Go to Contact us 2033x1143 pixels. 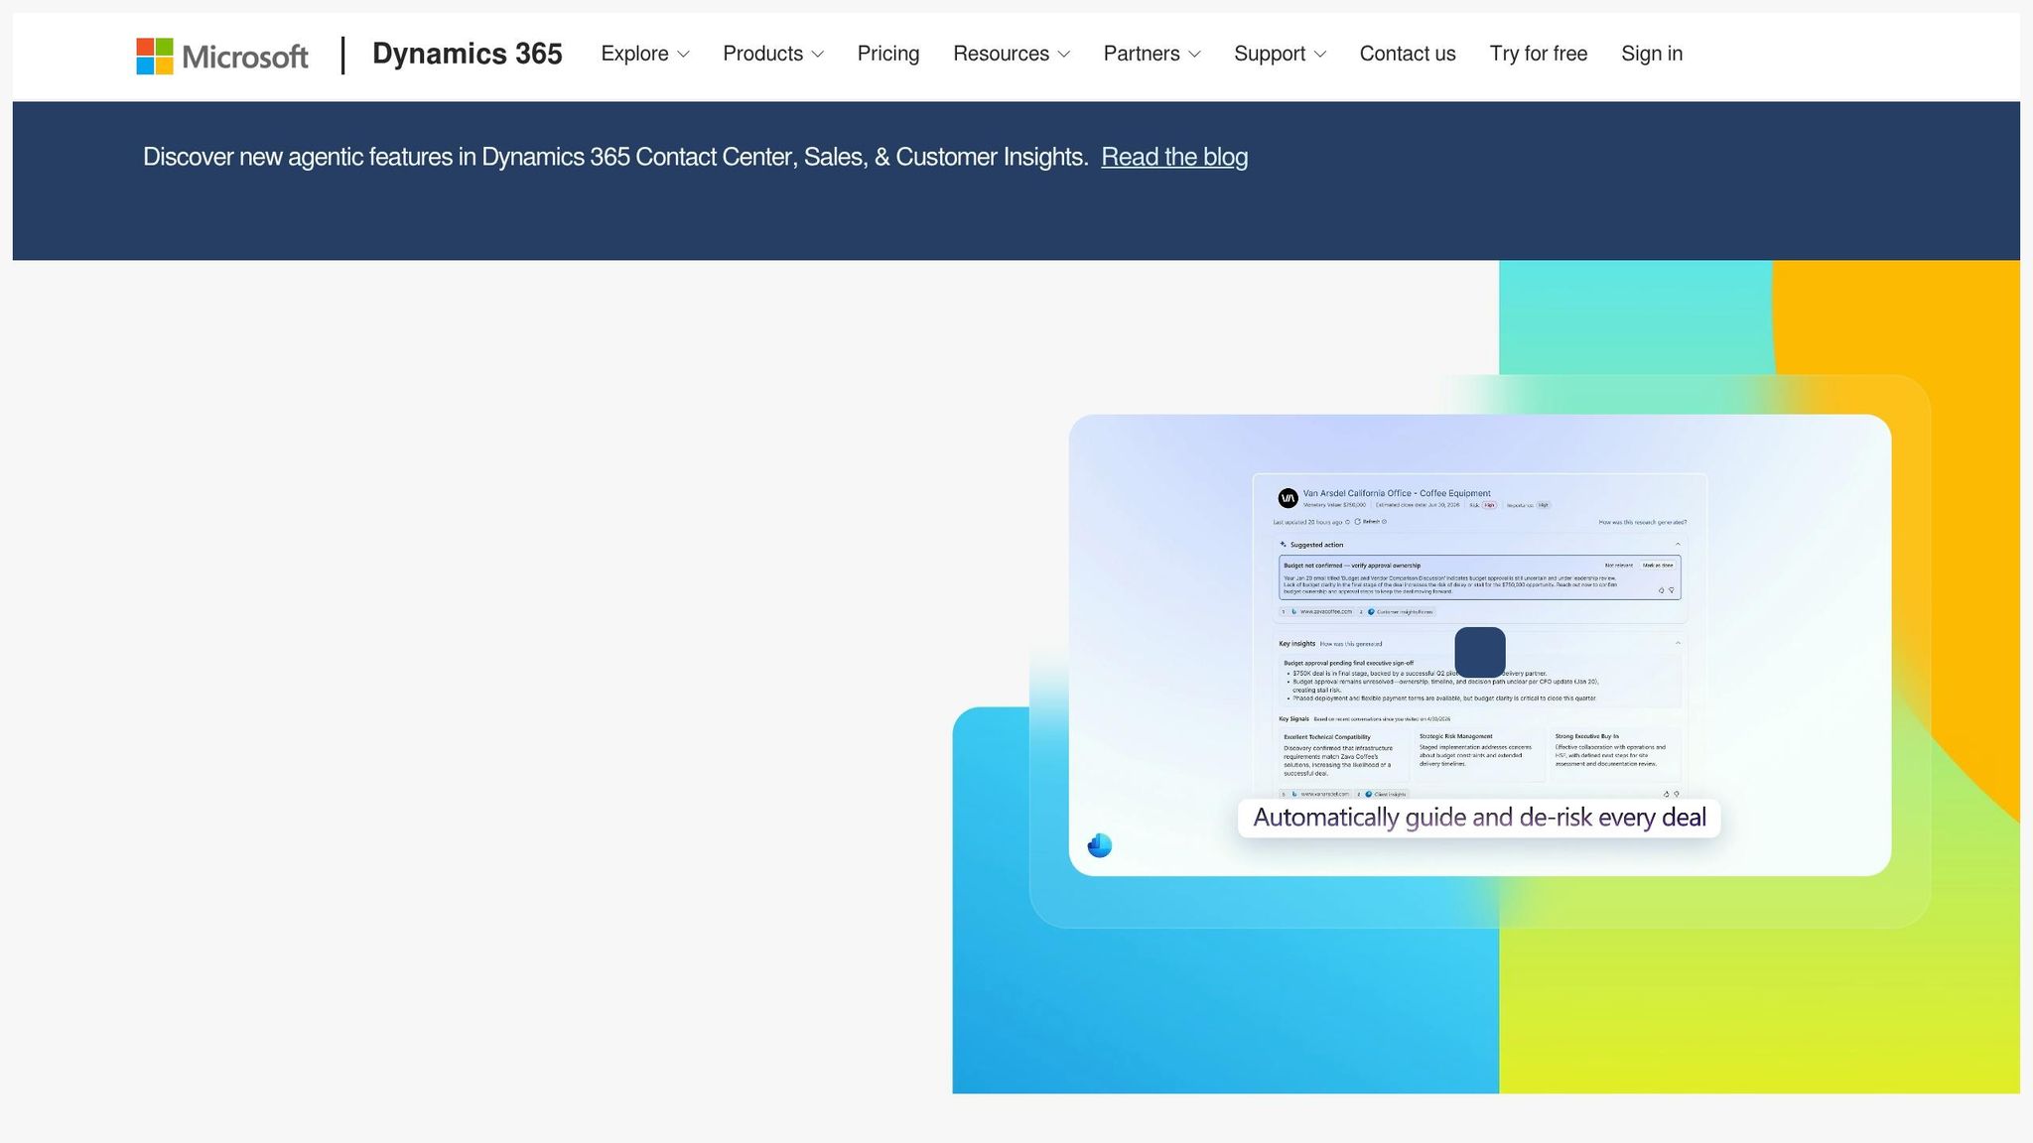[x=1408, y=54]
